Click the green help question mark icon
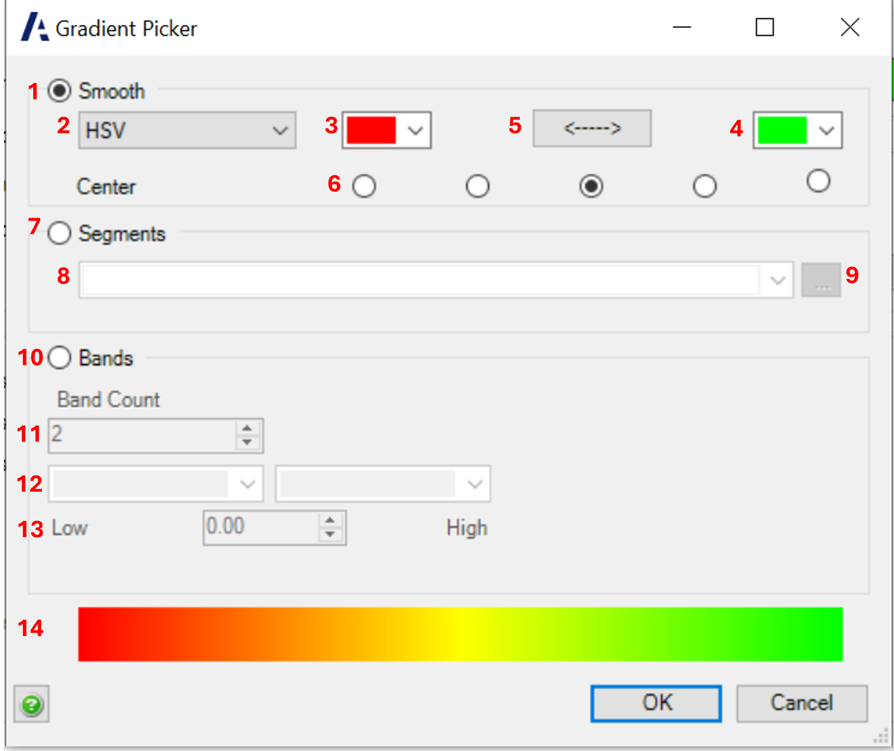Screen dimensions: 894x751 coord(31,704)
